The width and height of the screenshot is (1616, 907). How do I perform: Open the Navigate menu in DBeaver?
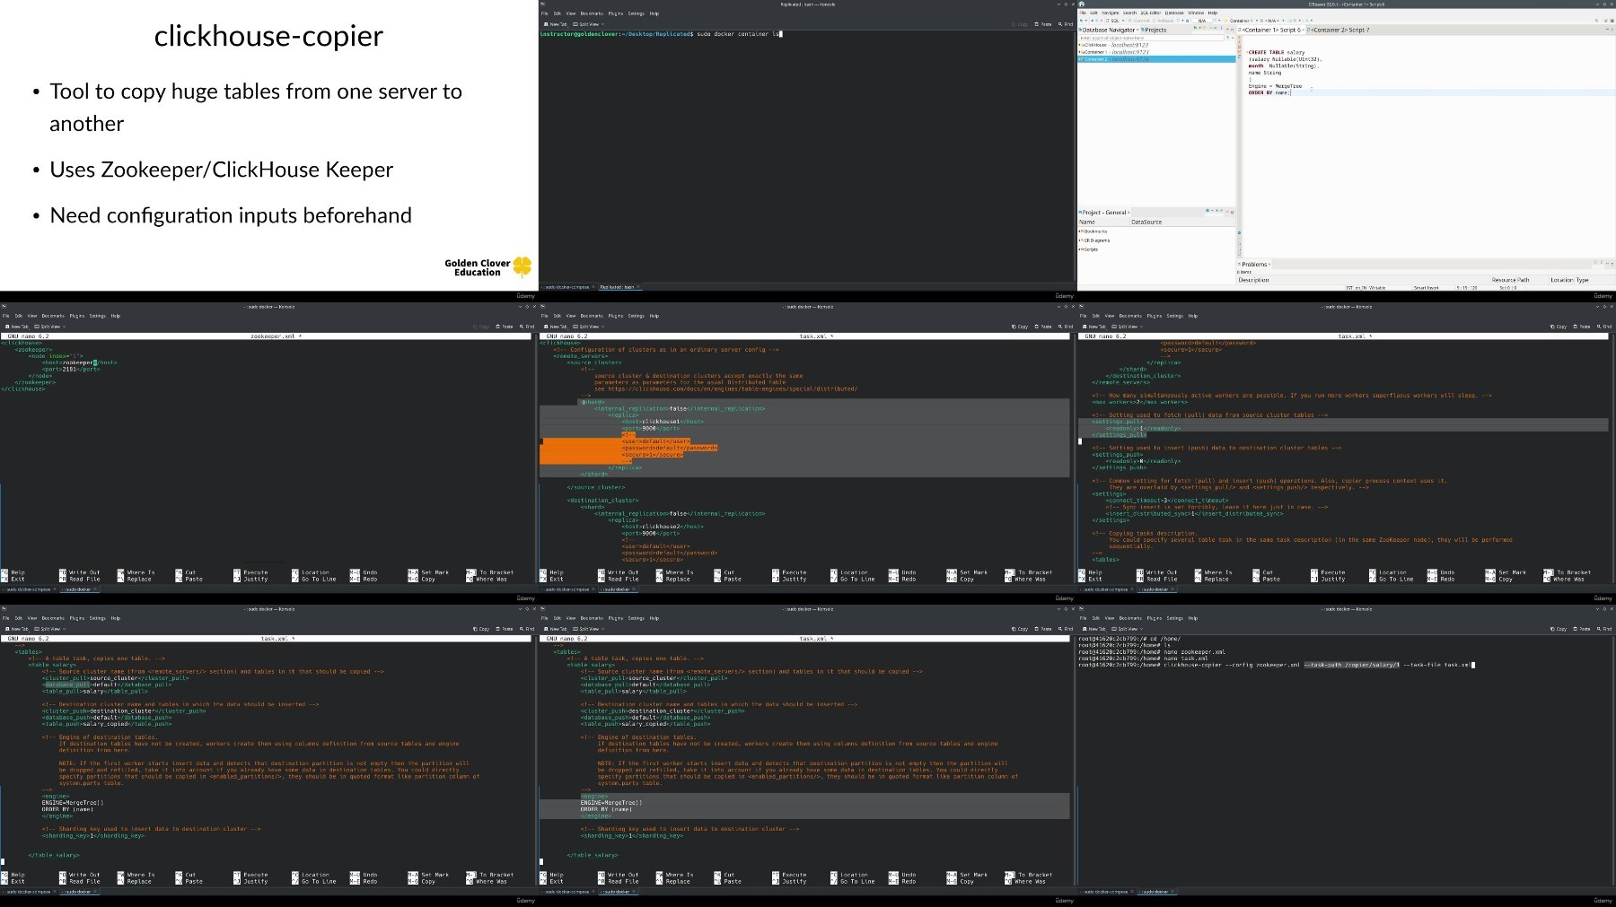(x=1111, y=13)
